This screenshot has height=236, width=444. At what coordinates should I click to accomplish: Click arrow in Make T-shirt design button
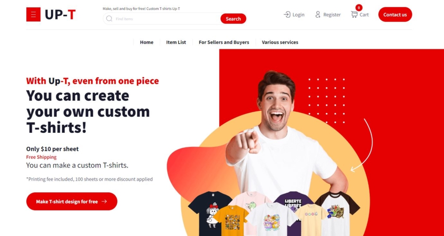click(104, 201)
